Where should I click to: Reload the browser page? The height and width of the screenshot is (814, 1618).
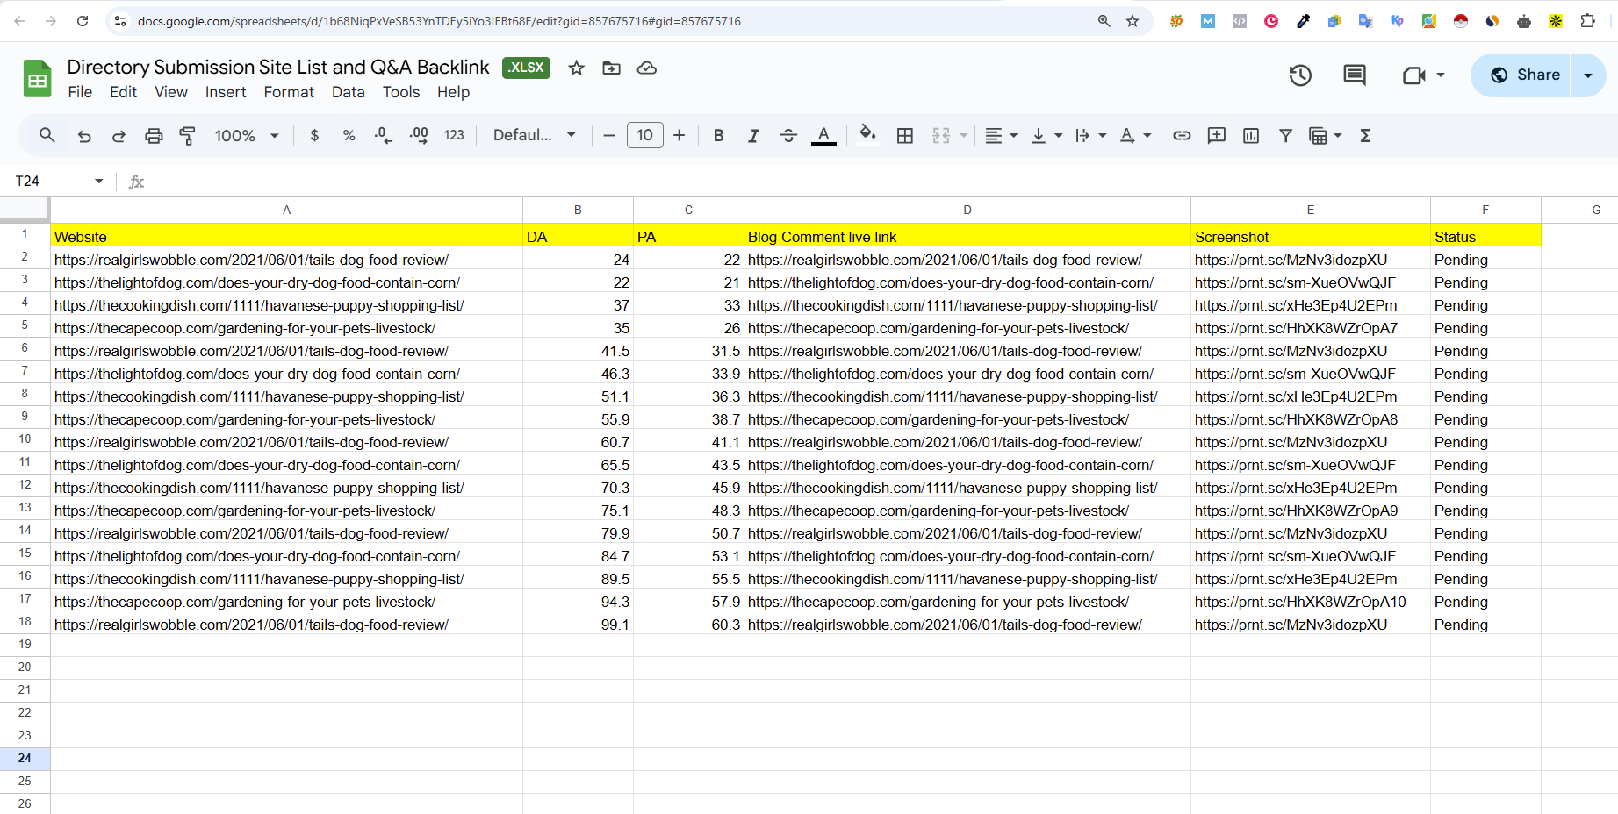coord(83,21)
